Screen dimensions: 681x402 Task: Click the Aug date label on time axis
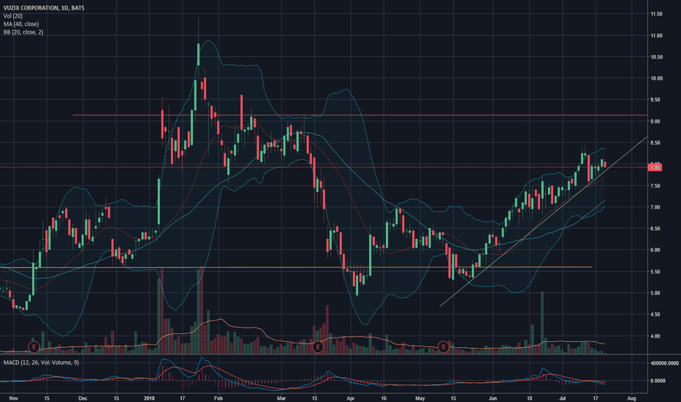(x=631, y=398)
